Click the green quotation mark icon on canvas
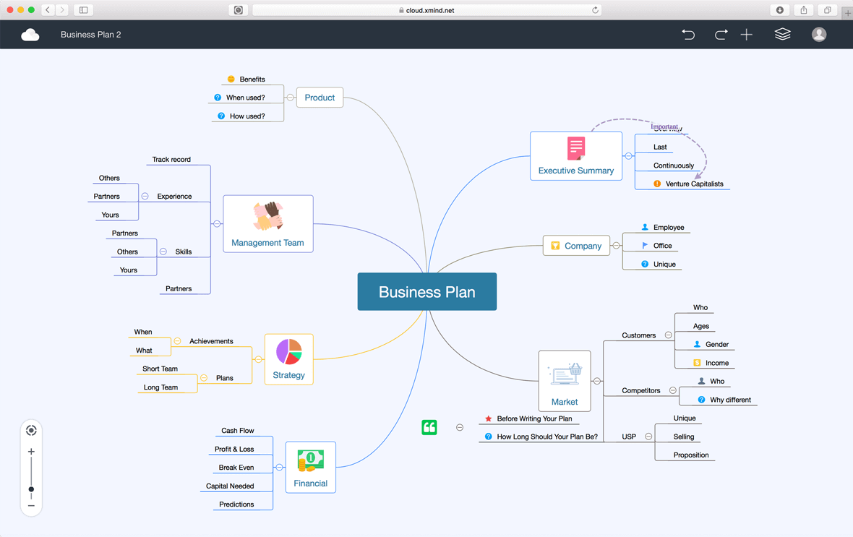Screen dimensions: 853x537 tap(429, 427)
